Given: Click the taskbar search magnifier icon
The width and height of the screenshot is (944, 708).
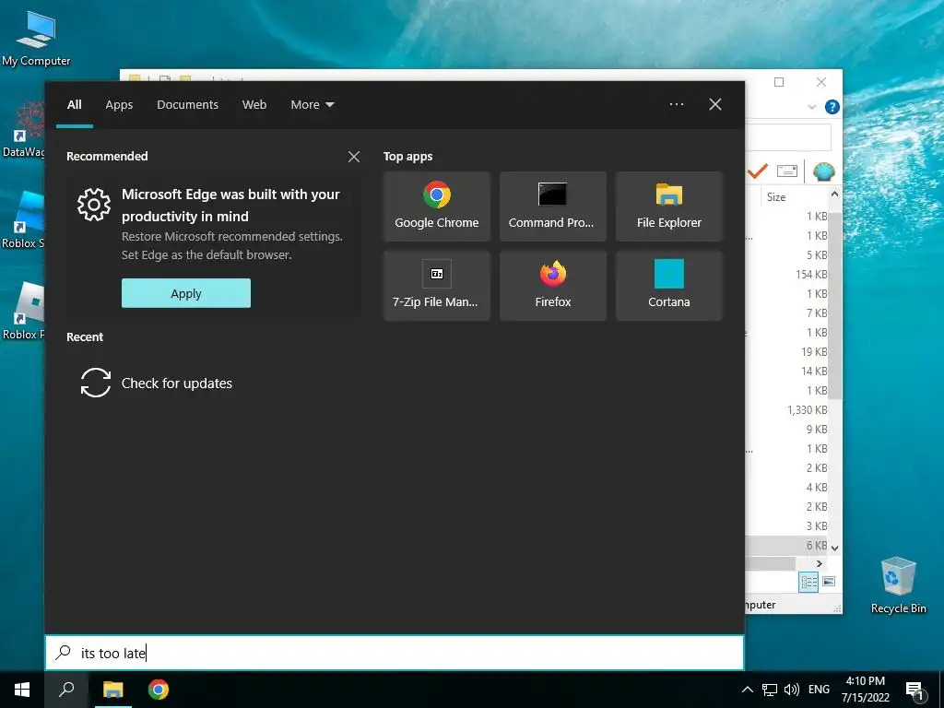Looking at the screenshot, I should pos(66,690).
